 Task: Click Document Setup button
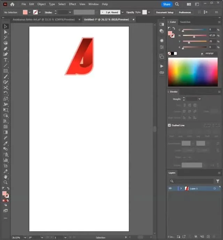[164, 13]
